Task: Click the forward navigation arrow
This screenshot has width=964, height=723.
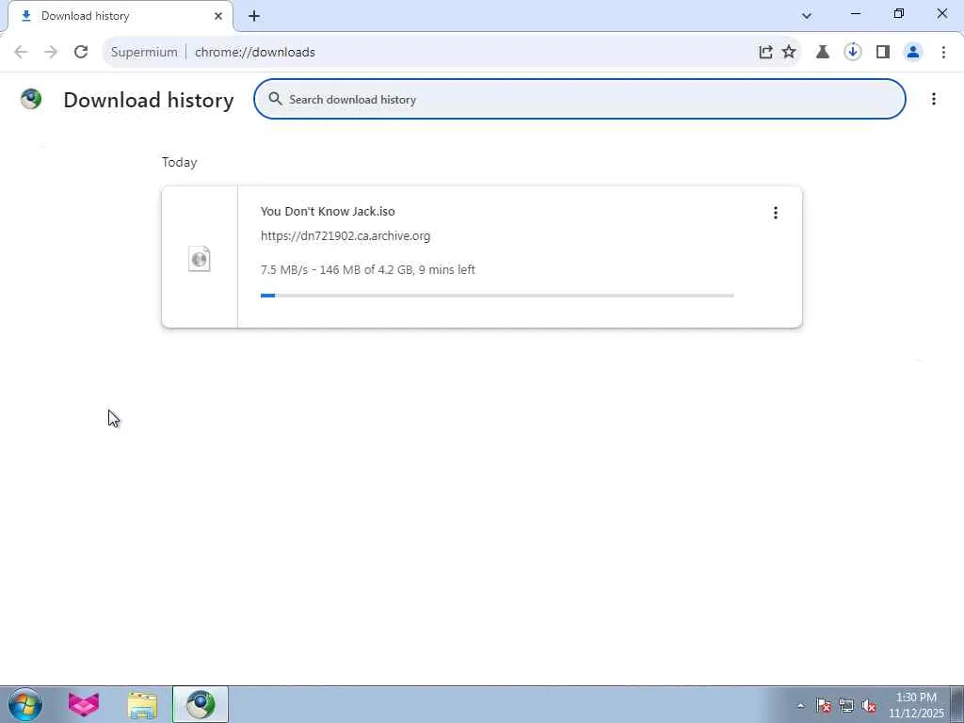Action: click(x=51, y=52)
